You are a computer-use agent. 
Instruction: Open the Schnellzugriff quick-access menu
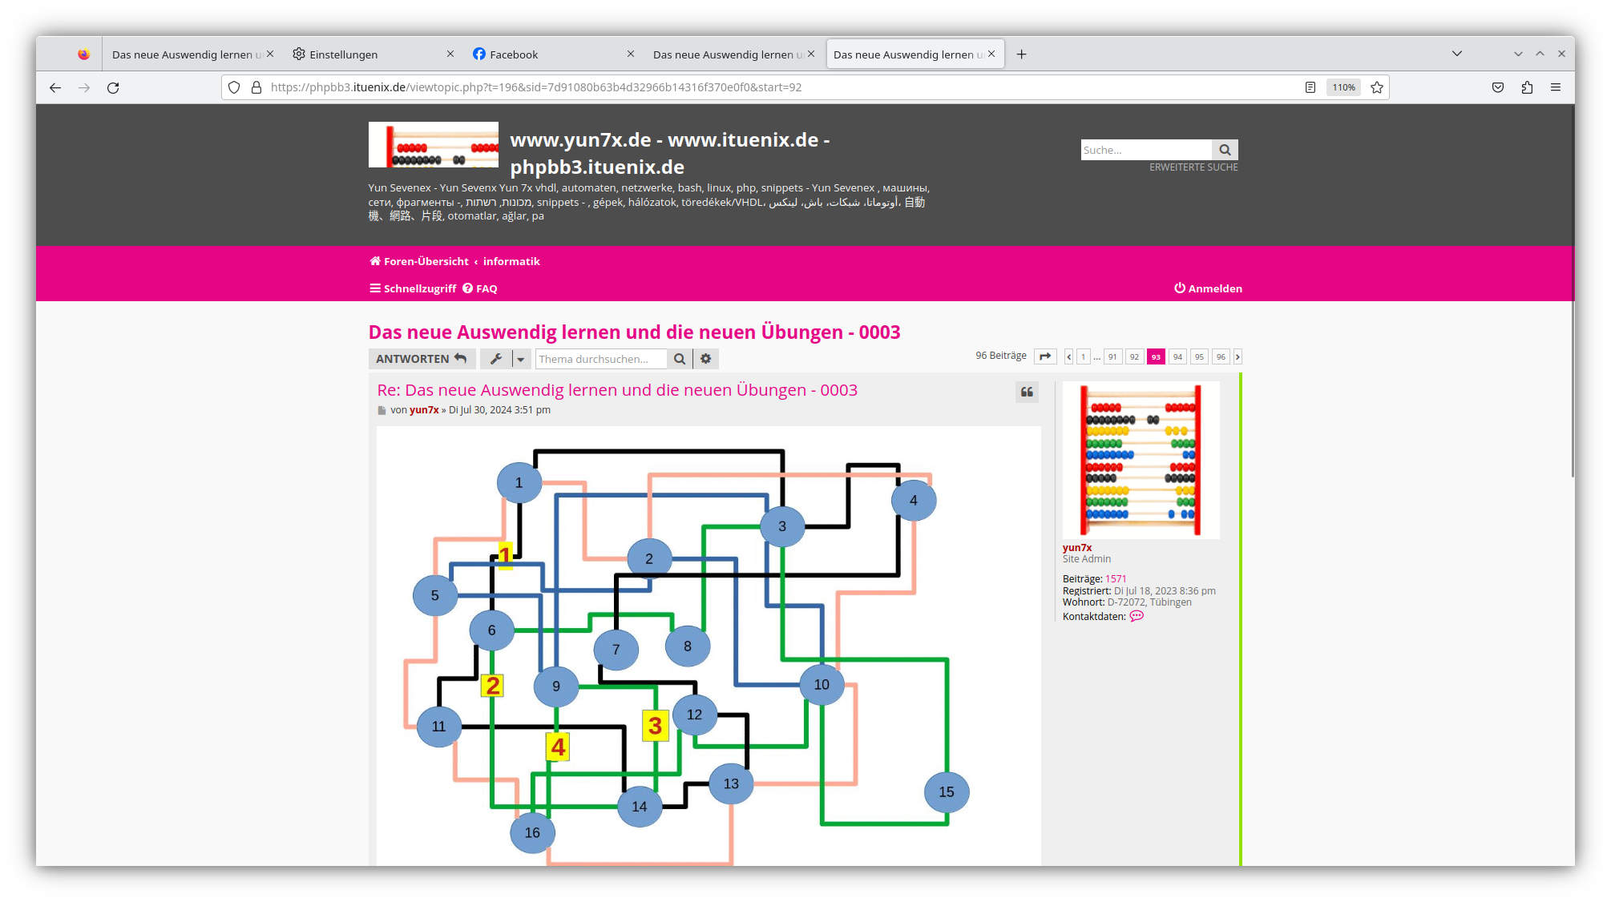(413, 288)
